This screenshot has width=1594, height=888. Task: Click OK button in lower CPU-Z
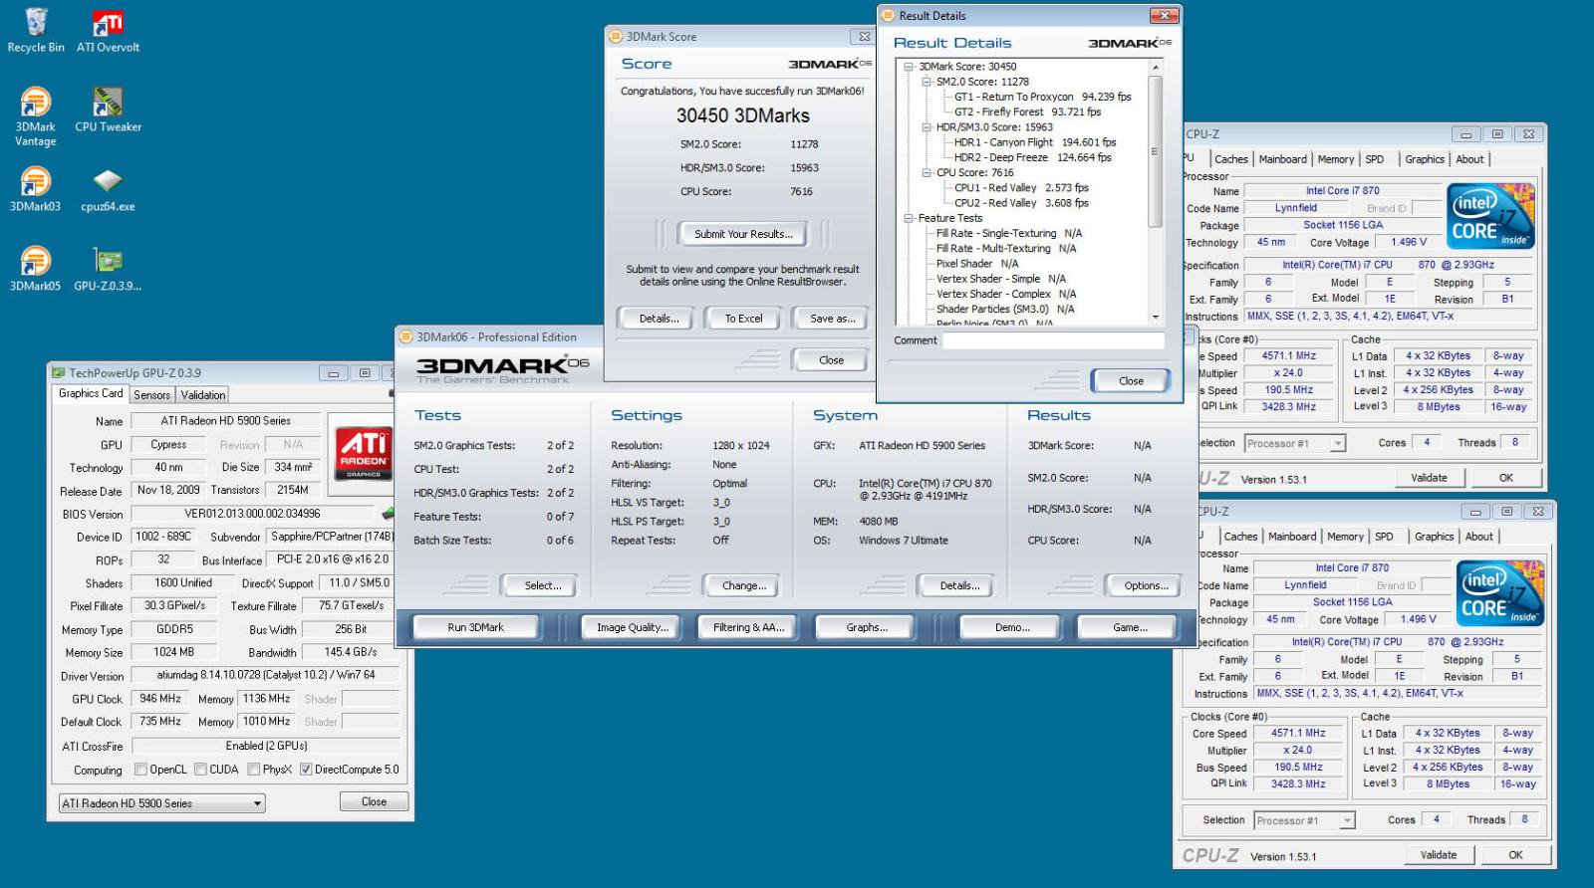pos(1515,855)
